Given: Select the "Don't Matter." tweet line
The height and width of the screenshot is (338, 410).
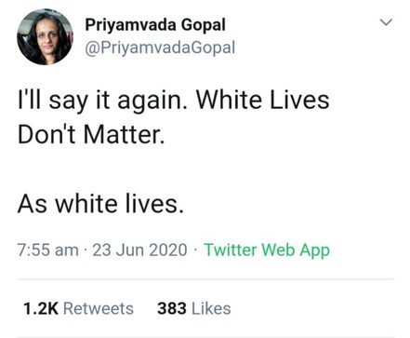Looking at the screenshot, I should click(x=91, y=135).
